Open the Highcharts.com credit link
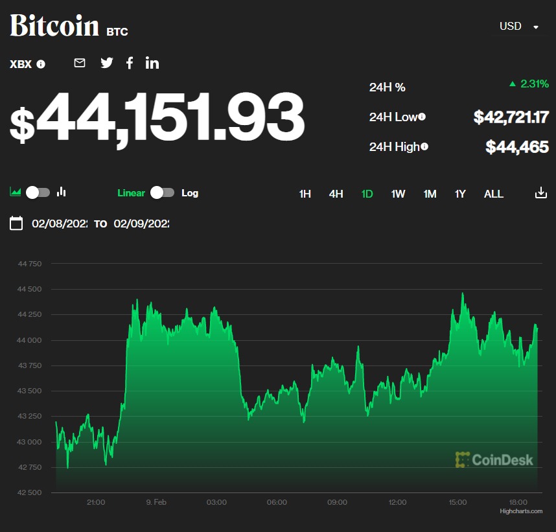556x532 pixels. tap(522, 511)
